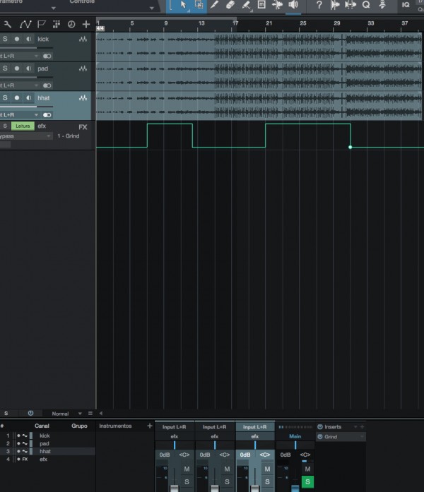
Task: Click the Leitura automation mode button
Action: pyautogui.click(x=23, y=126)
